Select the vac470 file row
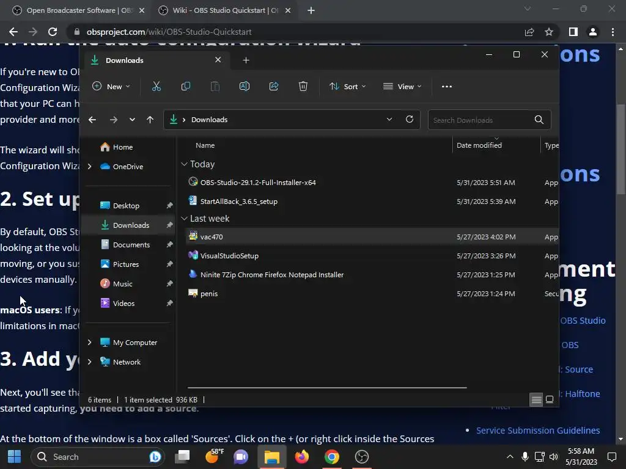The height and width of the screenshot is (469, 626). coord(372,236)
